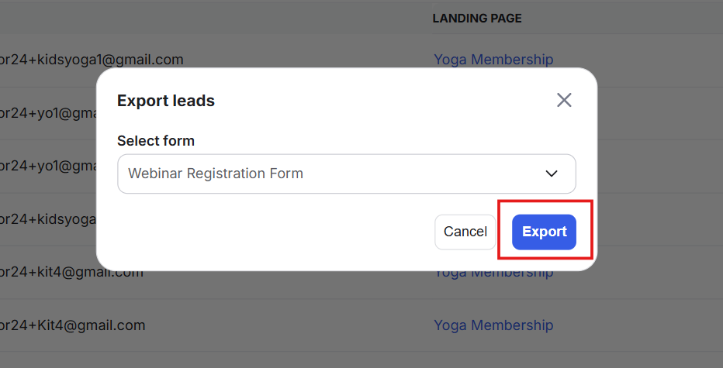Sort by the LANDING PAGE column header
The image size is (723, 368).
point(476,18)
